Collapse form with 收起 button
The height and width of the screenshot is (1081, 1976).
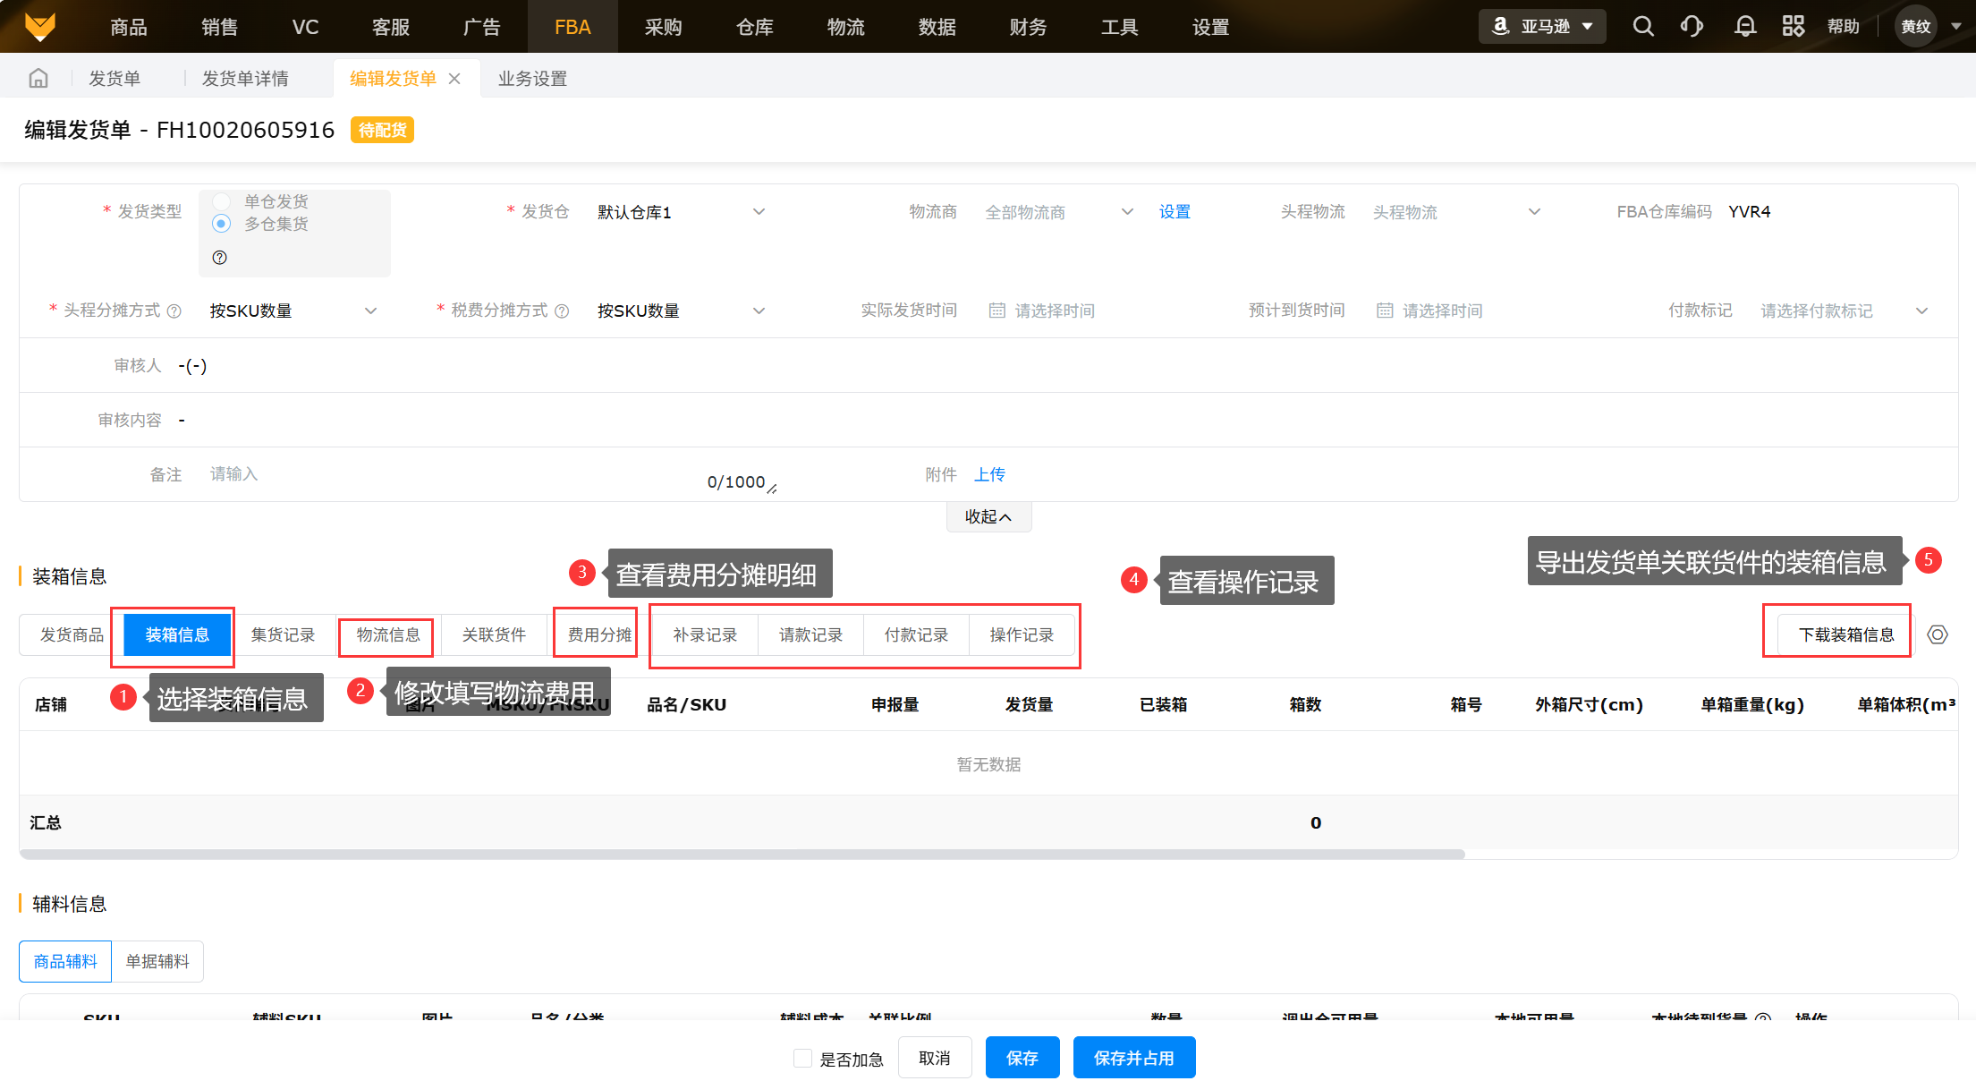[988, 516]
